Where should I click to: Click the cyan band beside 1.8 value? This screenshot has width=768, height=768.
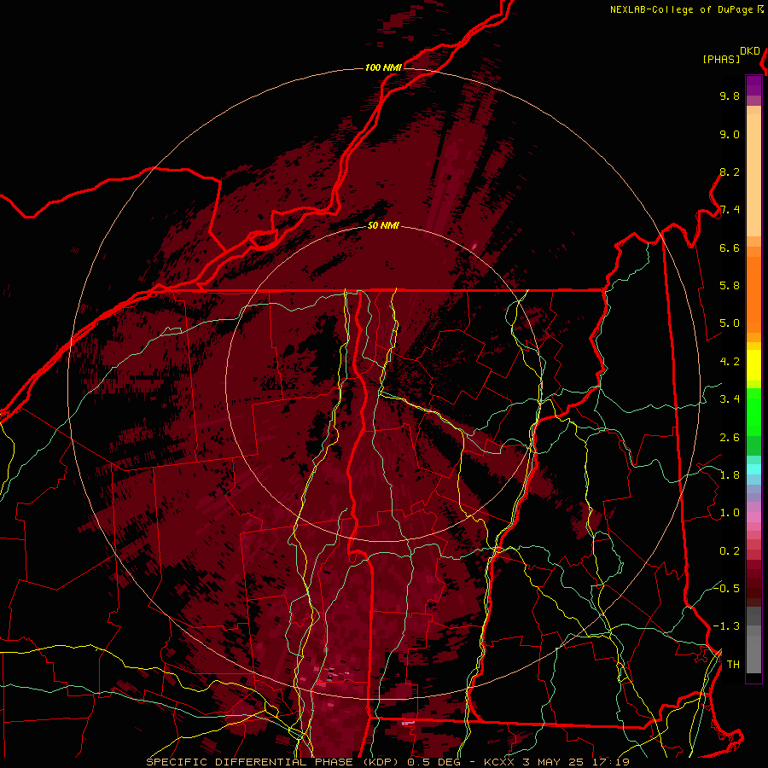point(753,469)
